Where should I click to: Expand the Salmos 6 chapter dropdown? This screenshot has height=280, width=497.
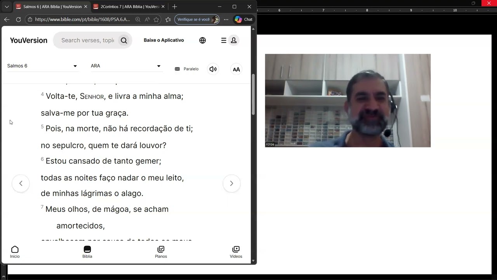point(42,66)
